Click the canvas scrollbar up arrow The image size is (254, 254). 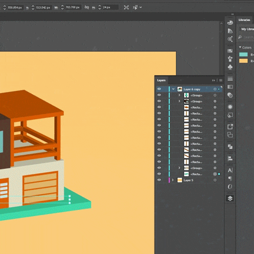pos(221,23)
